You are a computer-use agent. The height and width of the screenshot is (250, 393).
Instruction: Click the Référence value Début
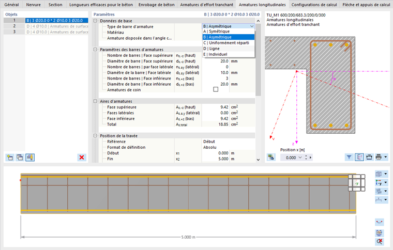229,142
